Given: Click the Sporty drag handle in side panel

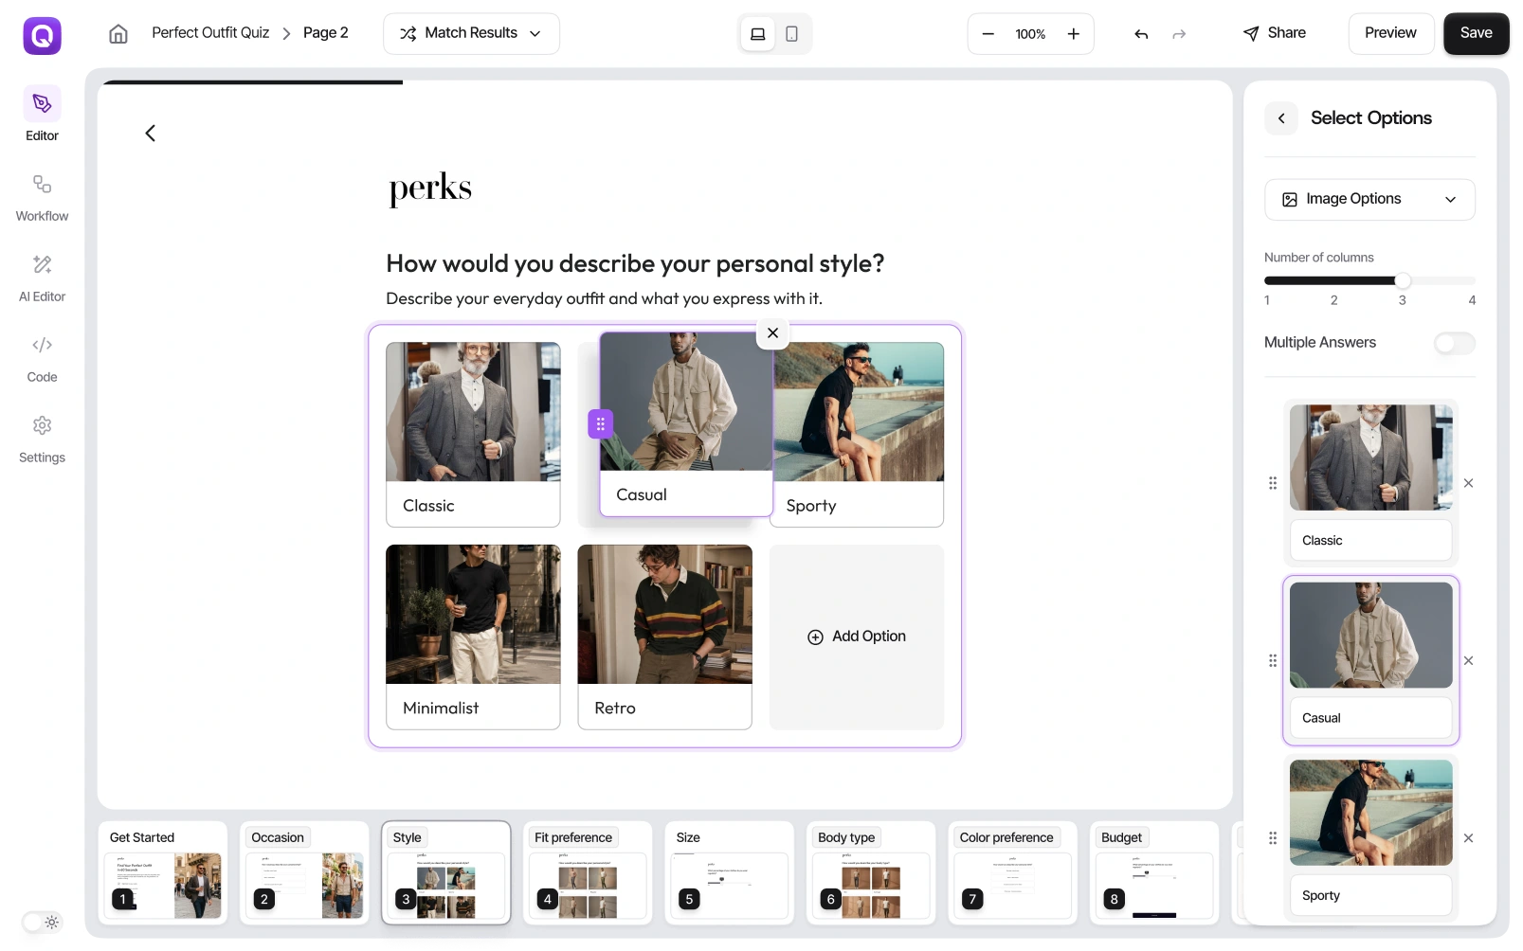Looking at the screenshot, I should tap(1273, 838).
